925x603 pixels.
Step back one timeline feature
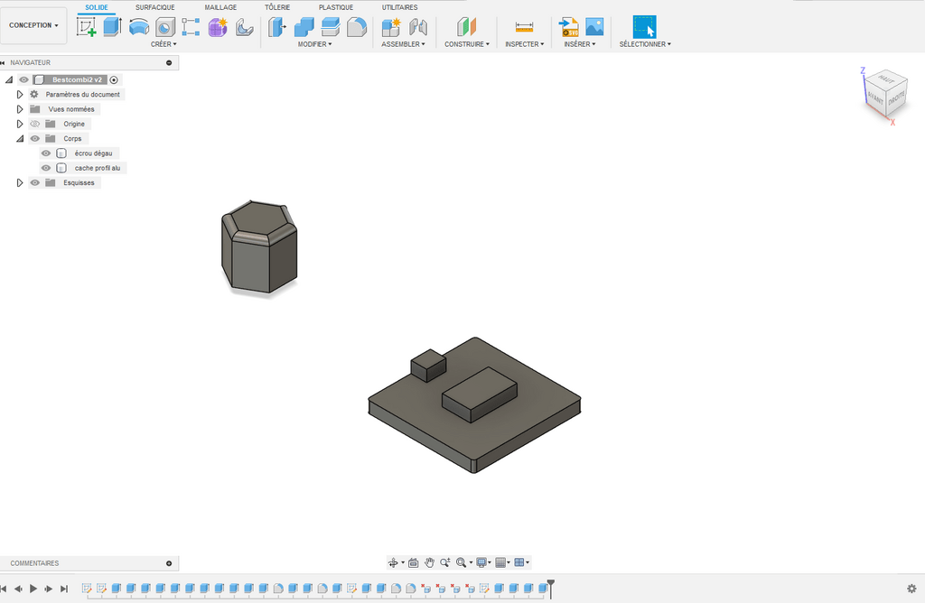tap(18, 589)
